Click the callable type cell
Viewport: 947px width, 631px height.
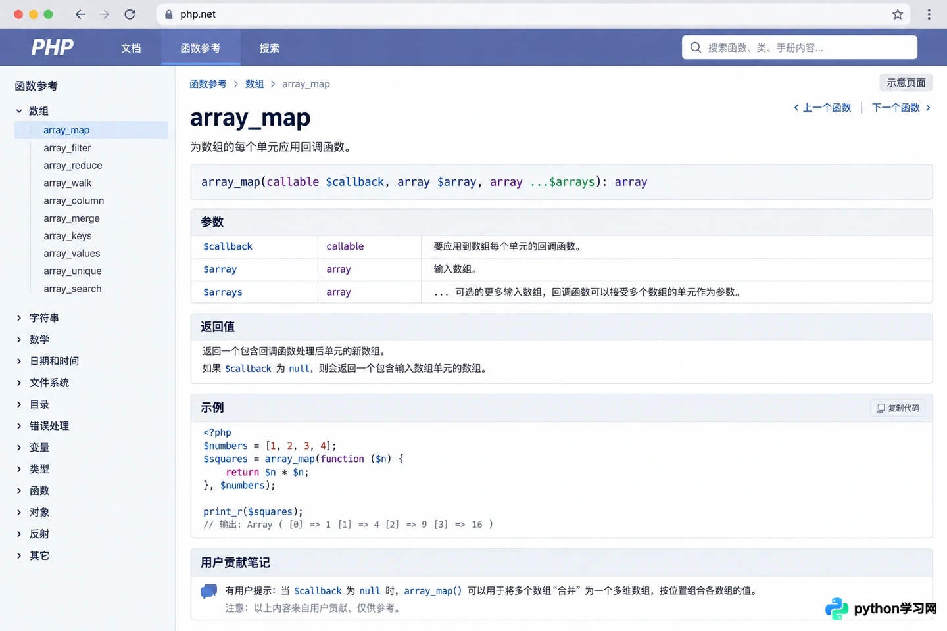[369, 246]
